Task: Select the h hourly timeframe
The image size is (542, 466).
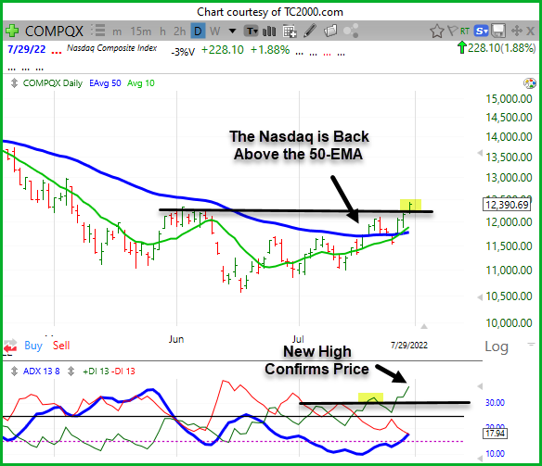Action: 162,31
